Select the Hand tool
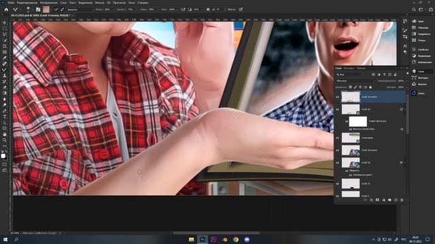Image resolution: width=435 pixels, height=244 pixels. coord(5,134)
